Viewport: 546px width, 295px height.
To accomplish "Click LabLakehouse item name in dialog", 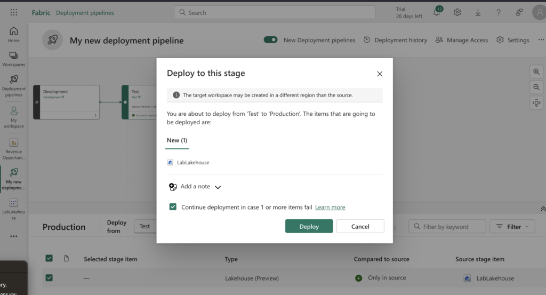I will [193, 163].
